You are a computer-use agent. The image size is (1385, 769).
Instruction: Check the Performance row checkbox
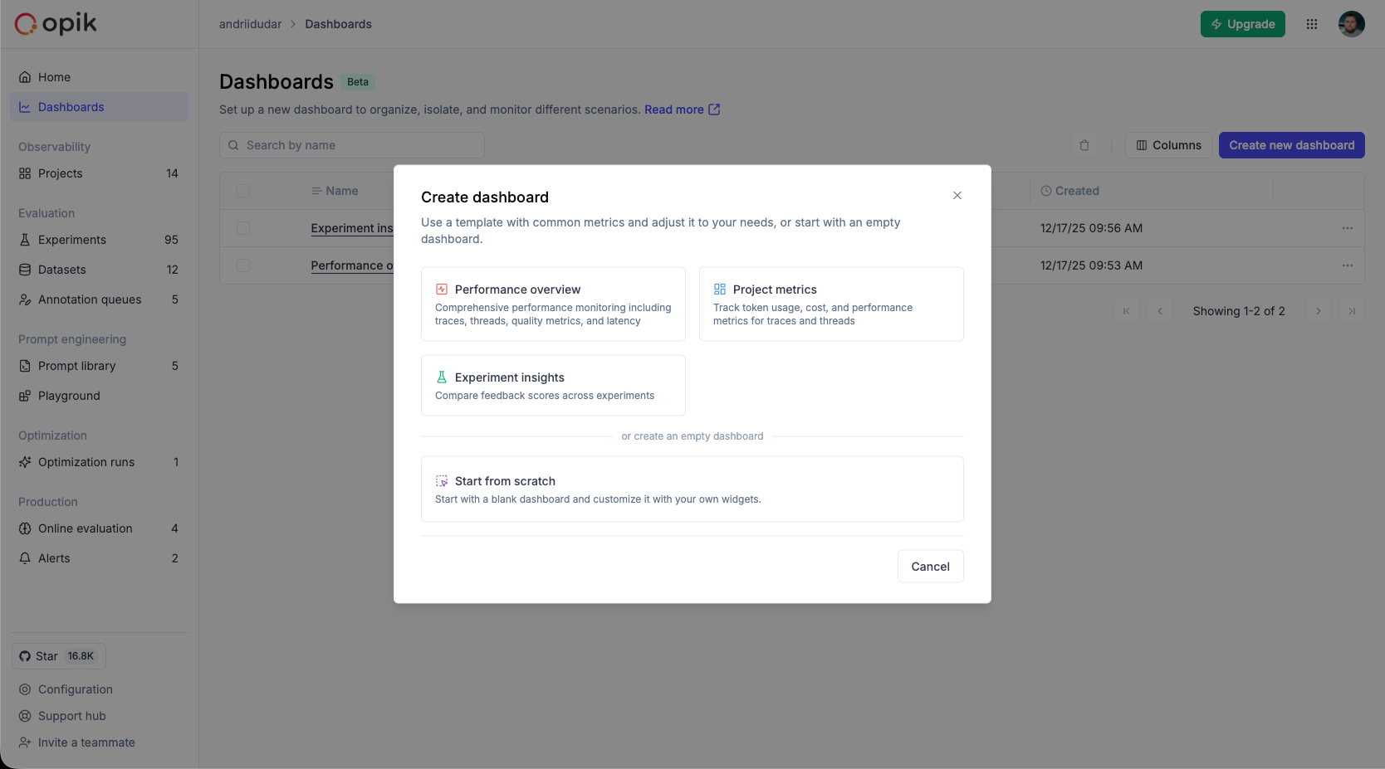(243, 265)
